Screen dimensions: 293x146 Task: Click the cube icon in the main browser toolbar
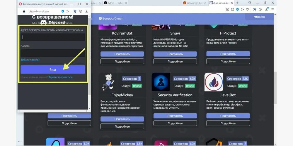coord(260,9)
